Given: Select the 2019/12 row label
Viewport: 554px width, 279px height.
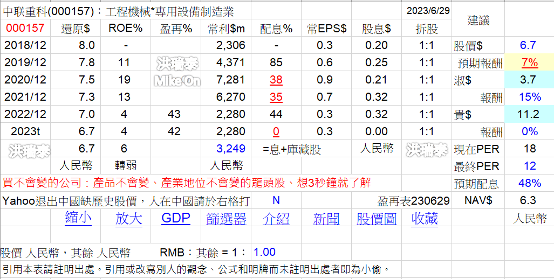Looking at the screenshot, I should tap(25, 62).
